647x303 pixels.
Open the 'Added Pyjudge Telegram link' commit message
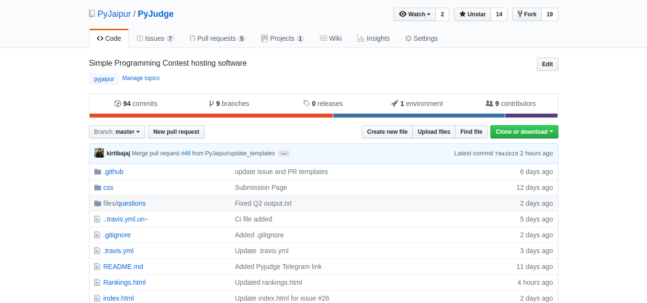pyautogui.click(x=278, y=267)
